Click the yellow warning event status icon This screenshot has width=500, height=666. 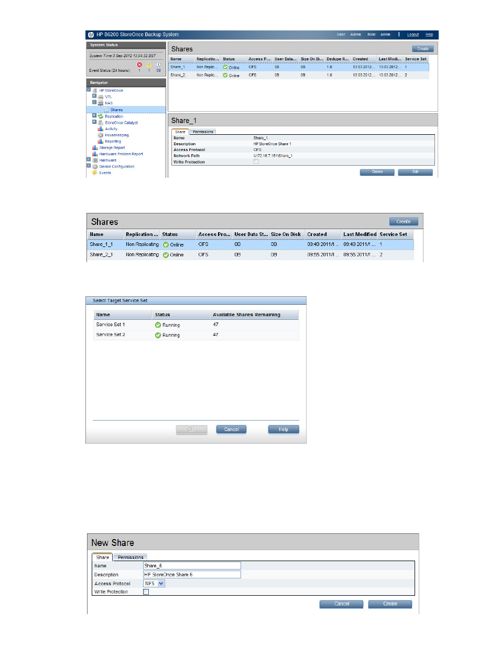149,65
